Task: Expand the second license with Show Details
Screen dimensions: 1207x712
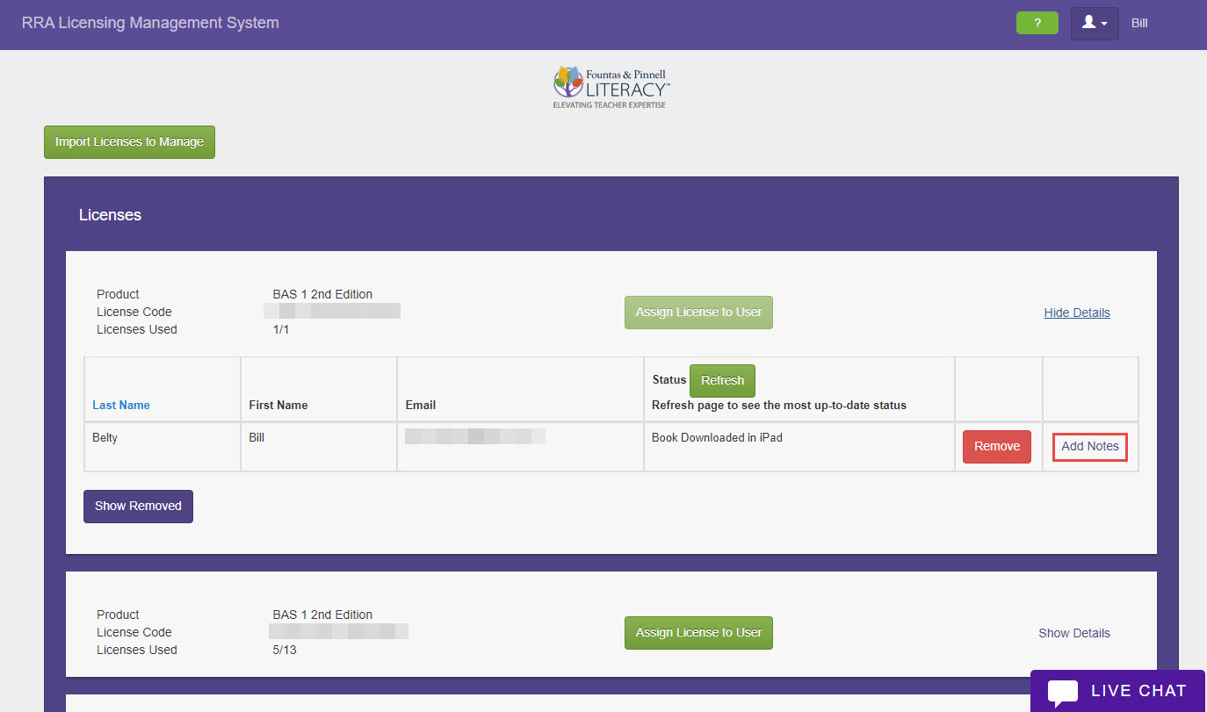Action: (1074, 633)
